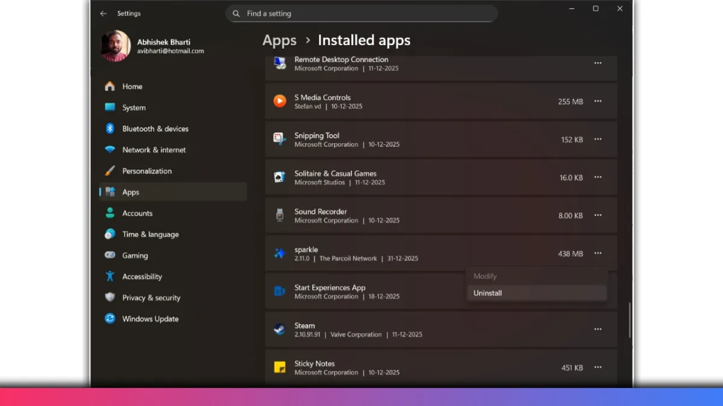The image size is (723, 406).
Task: Open Personalization settings
Action: tap(173, 171)
